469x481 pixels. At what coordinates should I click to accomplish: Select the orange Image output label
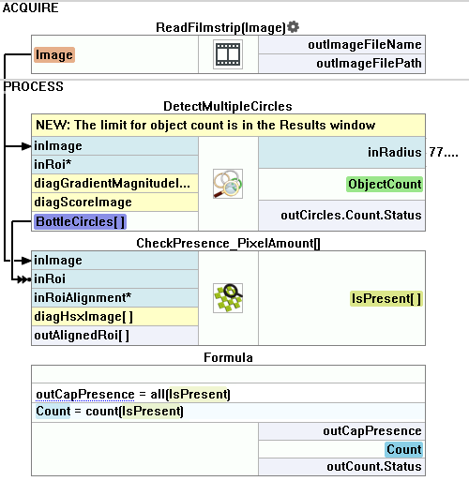(x=54, y=55)
